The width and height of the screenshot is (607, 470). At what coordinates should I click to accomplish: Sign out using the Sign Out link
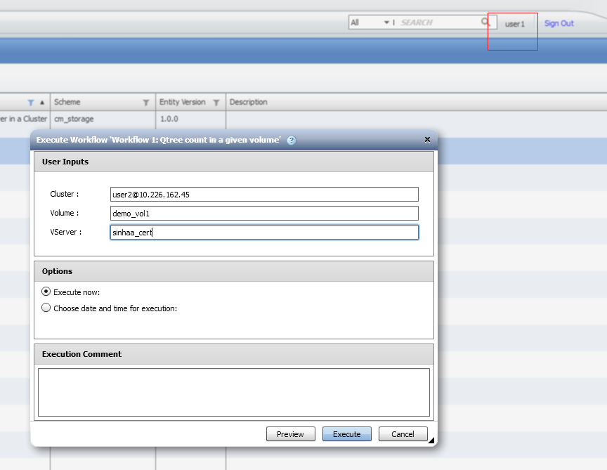pyautogui.click(x=559, y=23)
